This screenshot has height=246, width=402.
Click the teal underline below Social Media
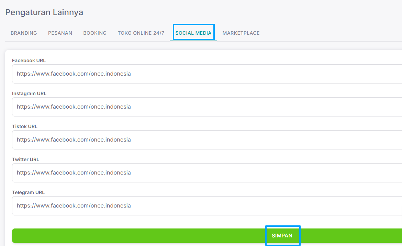(x=193, y=41)
